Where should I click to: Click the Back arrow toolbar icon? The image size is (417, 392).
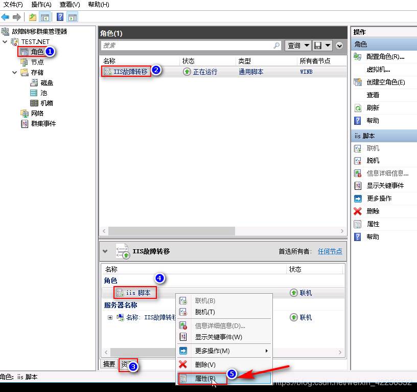click(x=5, y=17)
